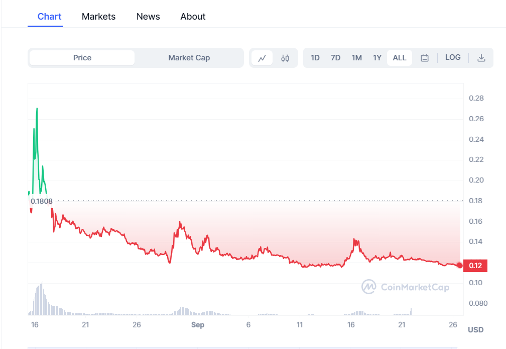Switch to the Chart tab
Image resolution: width=506 pixels, height=349 pixels.
[x=49, y=17]
